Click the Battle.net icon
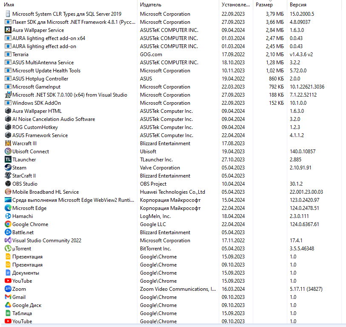Image resolution: width=346 pixels, height=327 pixels. pos(7,232)
